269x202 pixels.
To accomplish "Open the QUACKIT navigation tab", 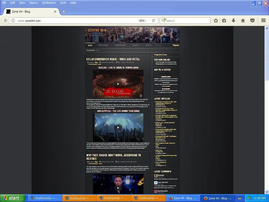I will tap(136, 45).
